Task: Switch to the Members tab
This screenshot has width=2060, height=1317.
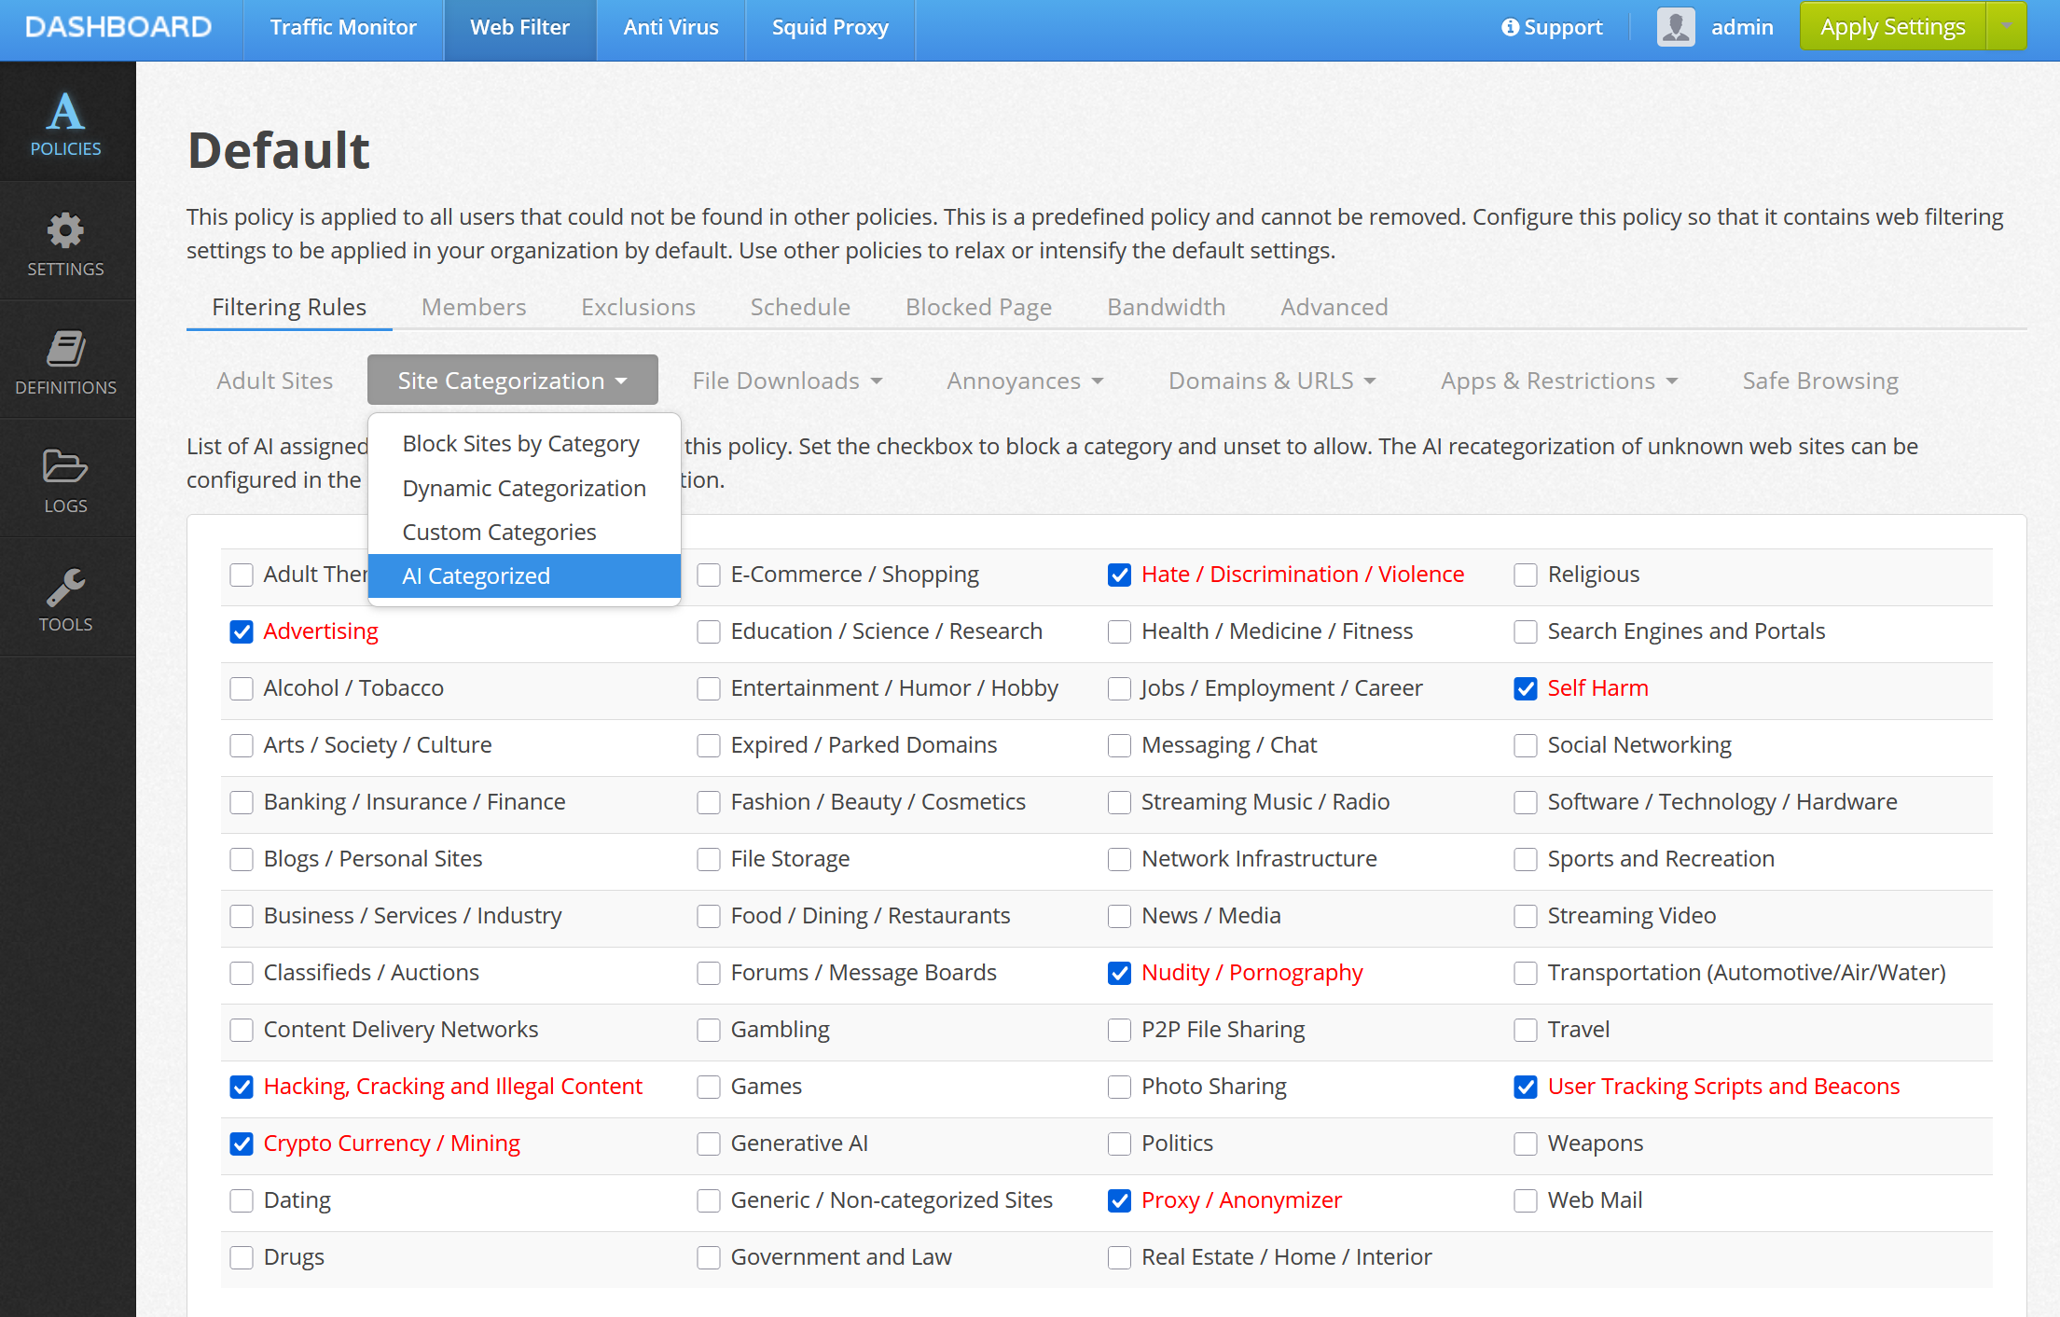Action: (x=474, y=307)
